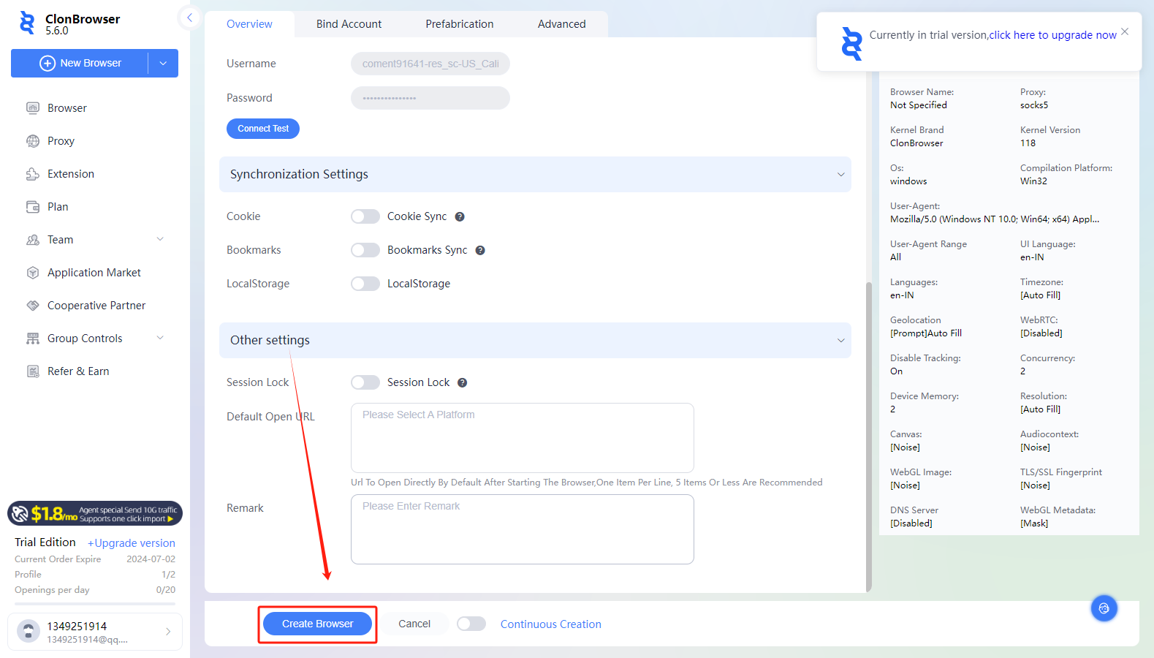This screenshot has width=1154, height=658.
Task: Click the Group Controls icon
Action: pos(33,339)
